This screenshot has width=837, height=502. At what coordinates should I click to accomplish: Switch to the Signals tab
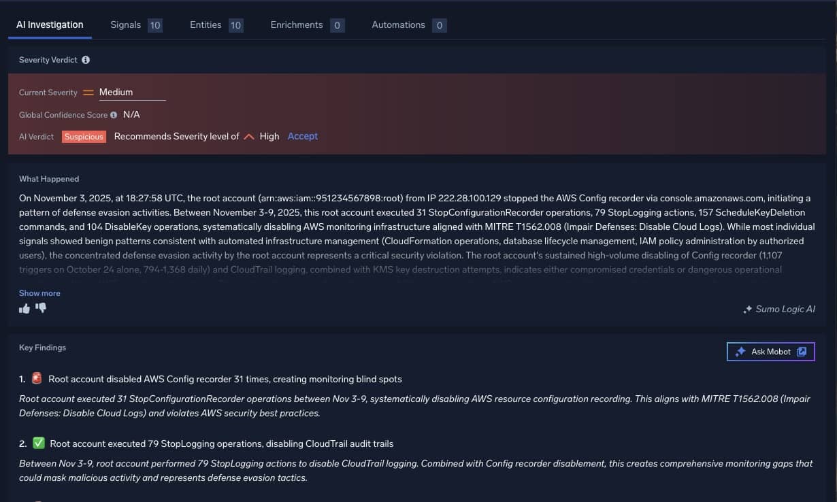point(126,24)
